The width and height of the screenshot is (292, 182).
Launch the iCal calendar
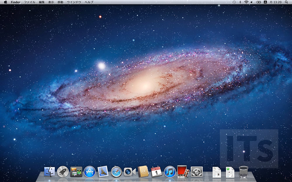click(x=156, y=172)
